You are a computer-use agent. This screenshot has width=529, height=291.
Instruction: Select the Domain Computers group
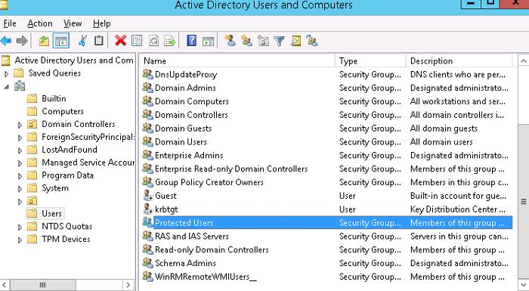(192, 101)
